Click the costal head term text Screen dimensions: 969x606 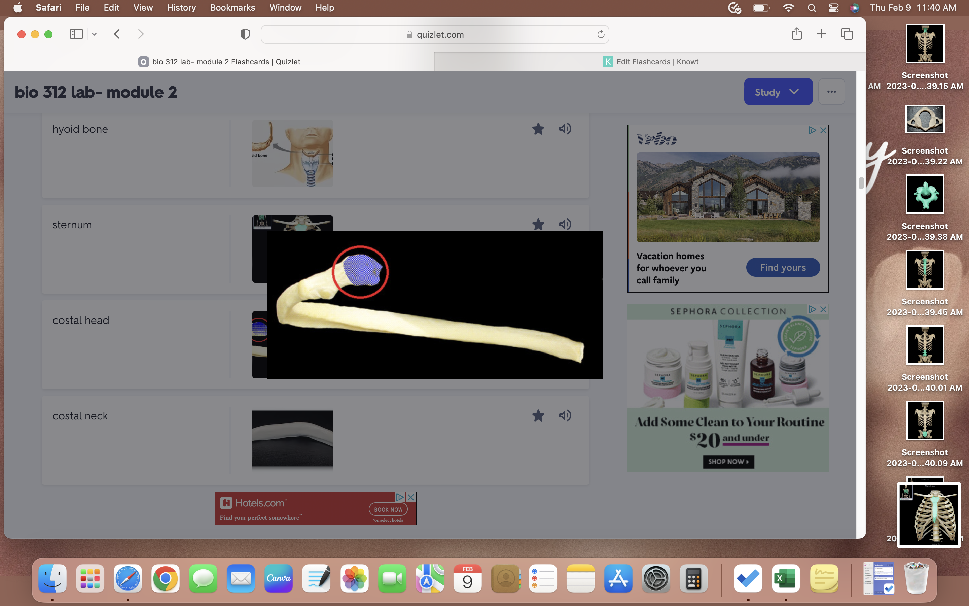81,320
